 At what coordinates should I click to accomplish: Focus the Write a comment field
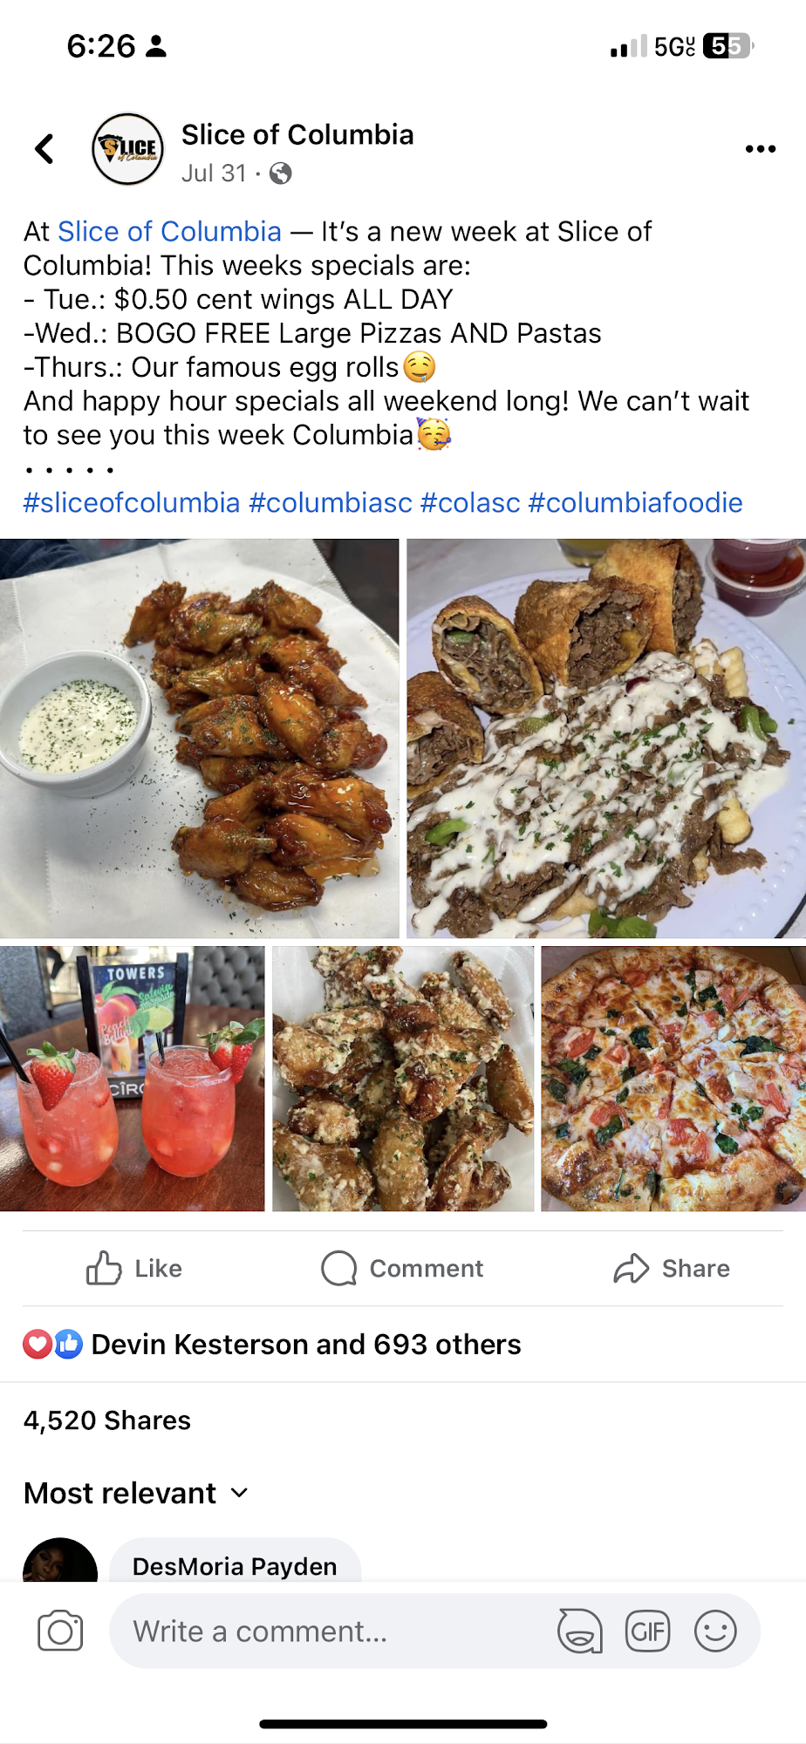coord(331,1632)
